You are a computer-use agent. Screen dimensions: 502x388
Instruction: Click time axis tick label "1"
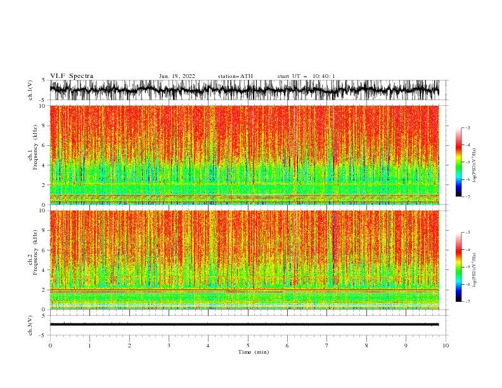[x=90, y=346]
